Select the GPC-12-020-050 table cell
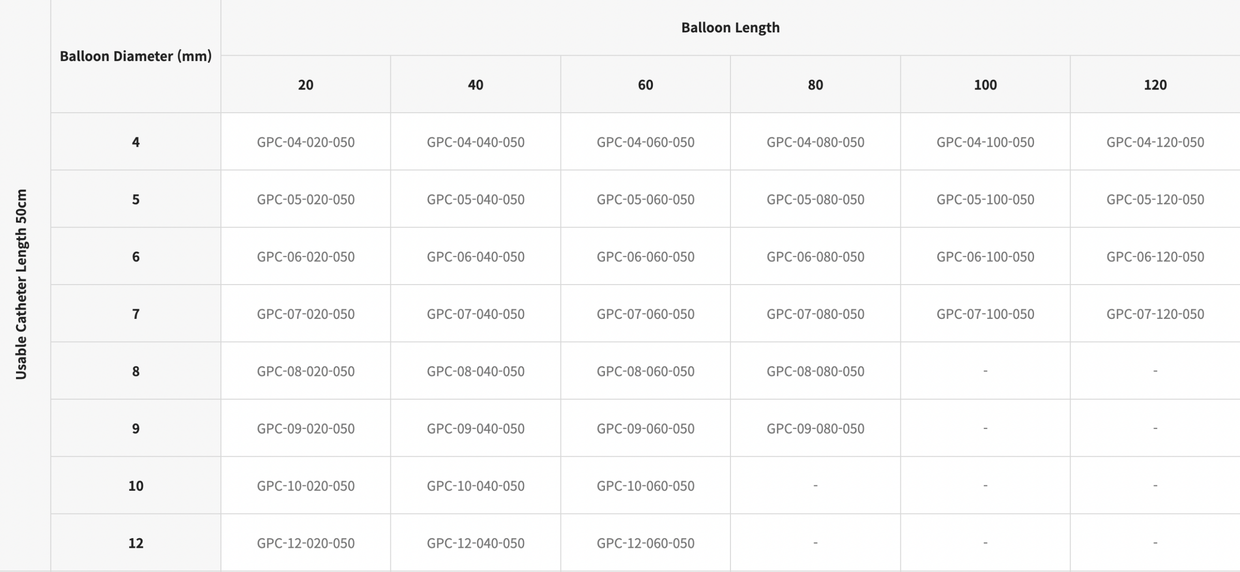Viewport: 1240px width, 572px height. pos(306,543)
